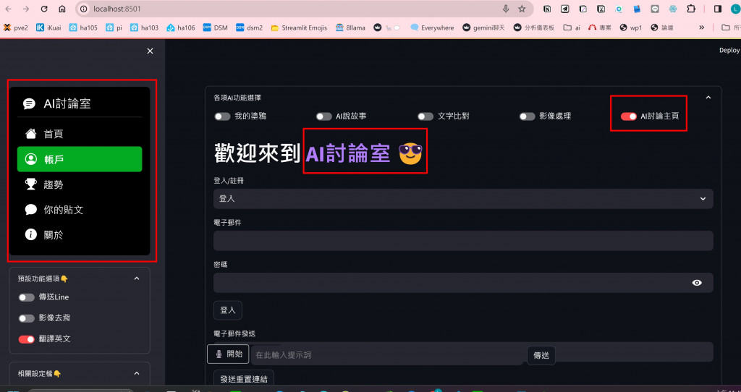The width and height of the screenshot is (741, 392).
Task: Collapse the 預設功能選項 expander
Action: click(137, 278)
